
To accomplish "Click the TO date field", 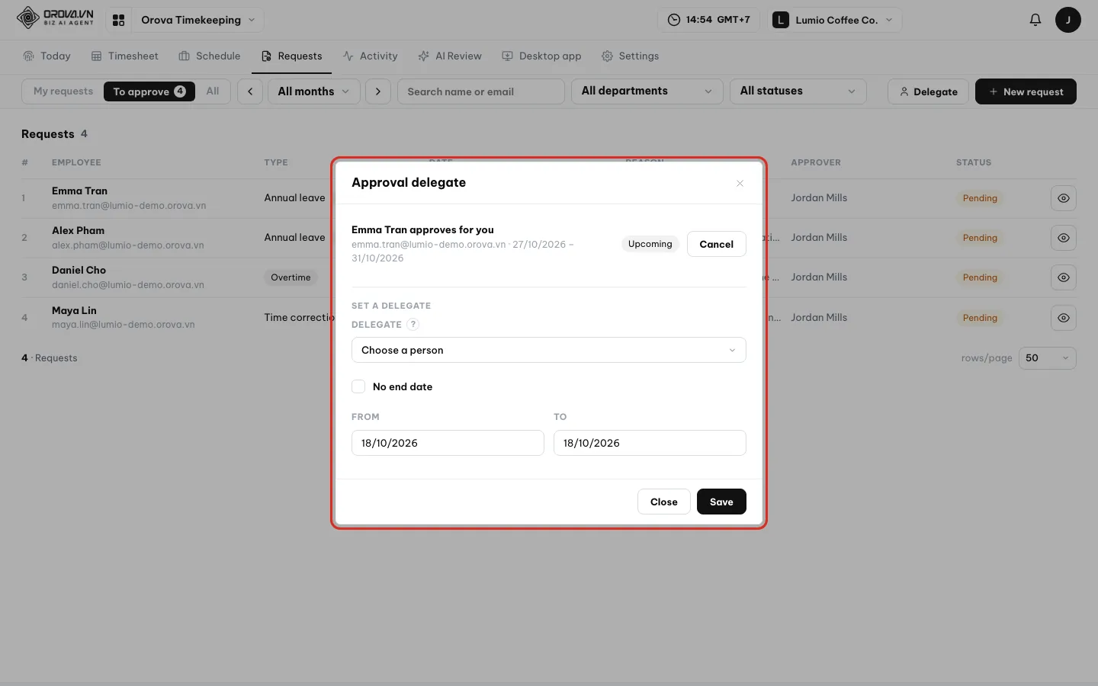I will click(650, 443).
